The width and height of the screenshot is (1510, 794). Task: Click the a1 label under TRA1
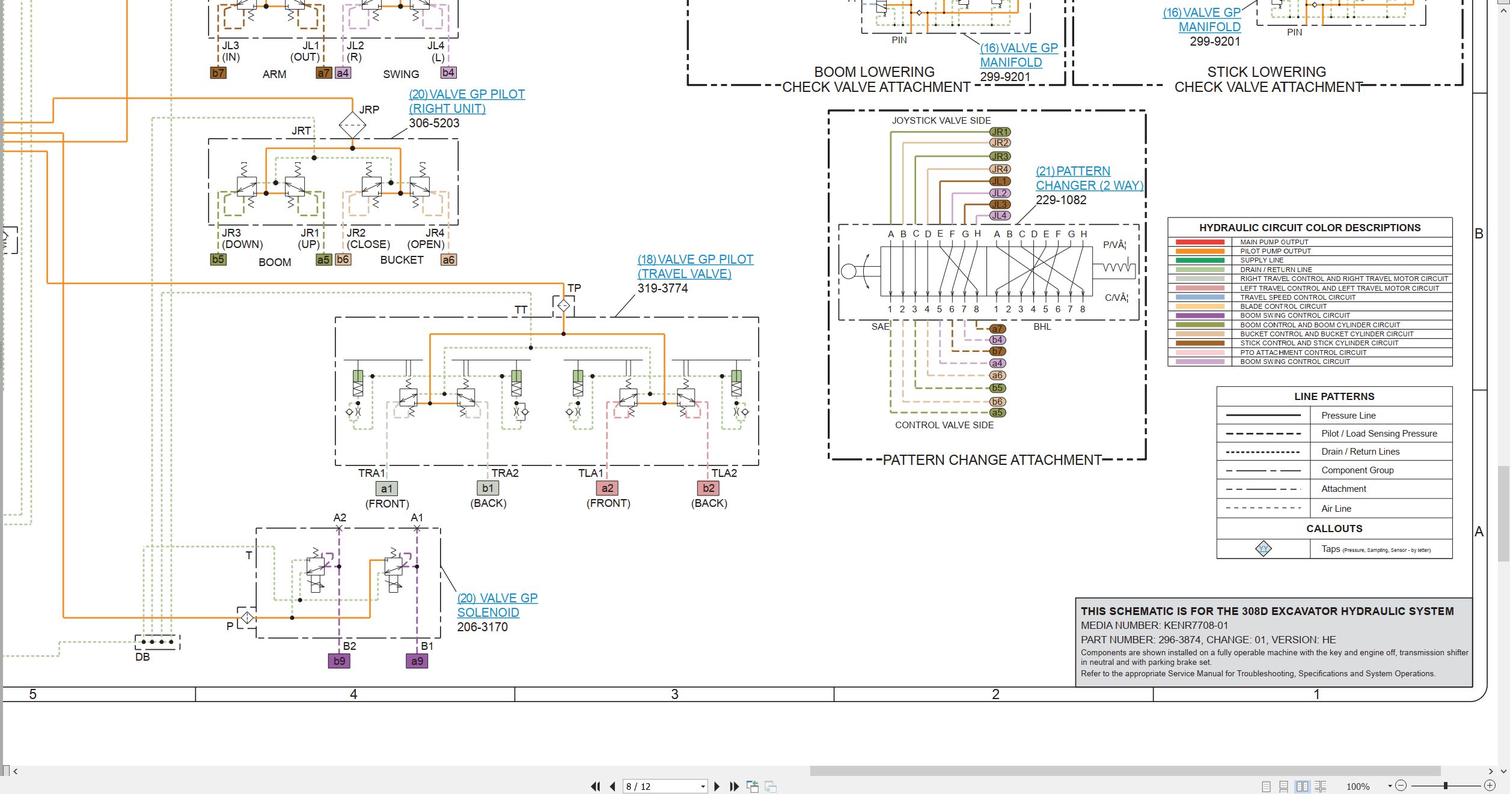(x=387, y=488)
